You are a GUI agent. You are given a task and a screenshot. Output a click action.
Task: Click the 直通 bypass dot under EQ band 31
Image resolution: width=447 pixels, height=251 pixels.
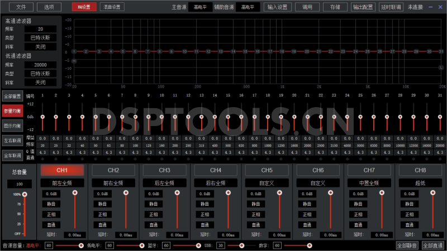pos(440,159)
